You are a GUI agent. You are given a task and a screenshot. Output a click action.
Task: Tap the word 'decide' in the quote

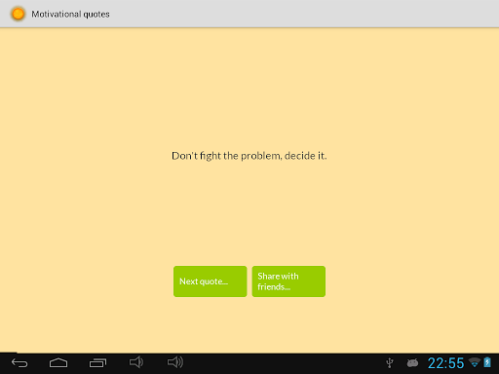pyautogui.click(x=300, y=156)
